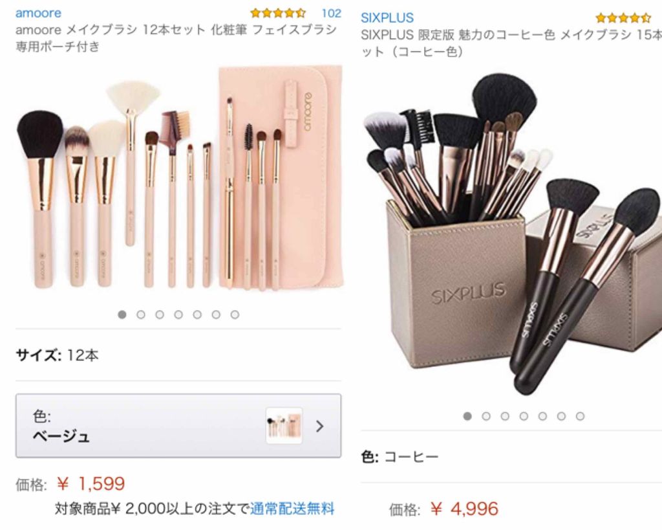Screen dimensions: 662x530
Task: Open the ベージュ color dropdown box
Action: point(178,426)
